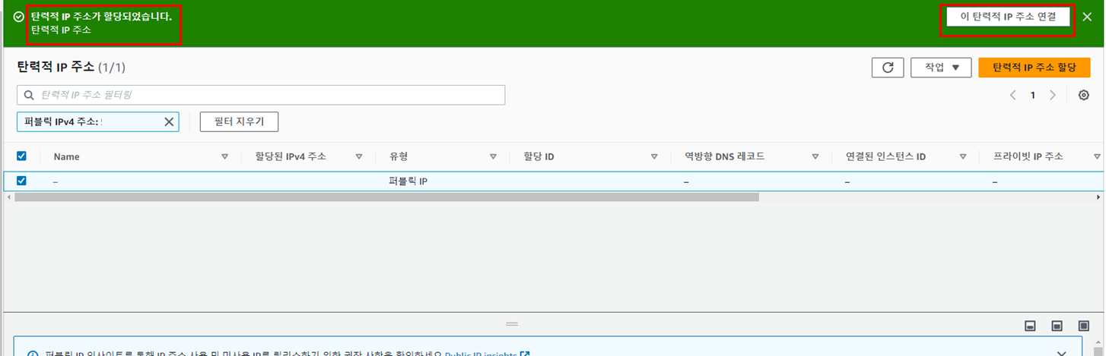Sort by 프라이빗 IP 주소 column
Screen dimensions: 1106x356
(x=1097, y=156)
